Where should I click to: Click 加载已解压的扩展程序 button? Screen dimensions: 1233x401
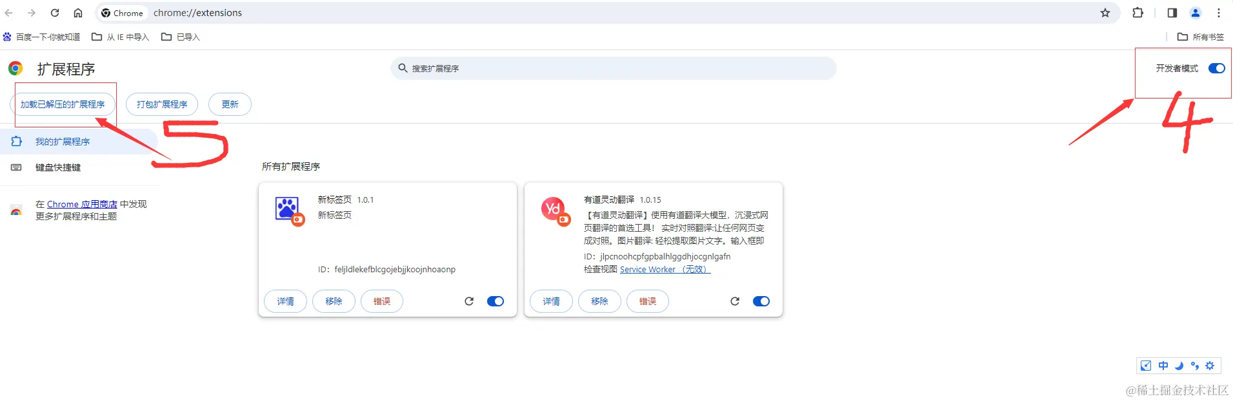(x=63, y=104)
